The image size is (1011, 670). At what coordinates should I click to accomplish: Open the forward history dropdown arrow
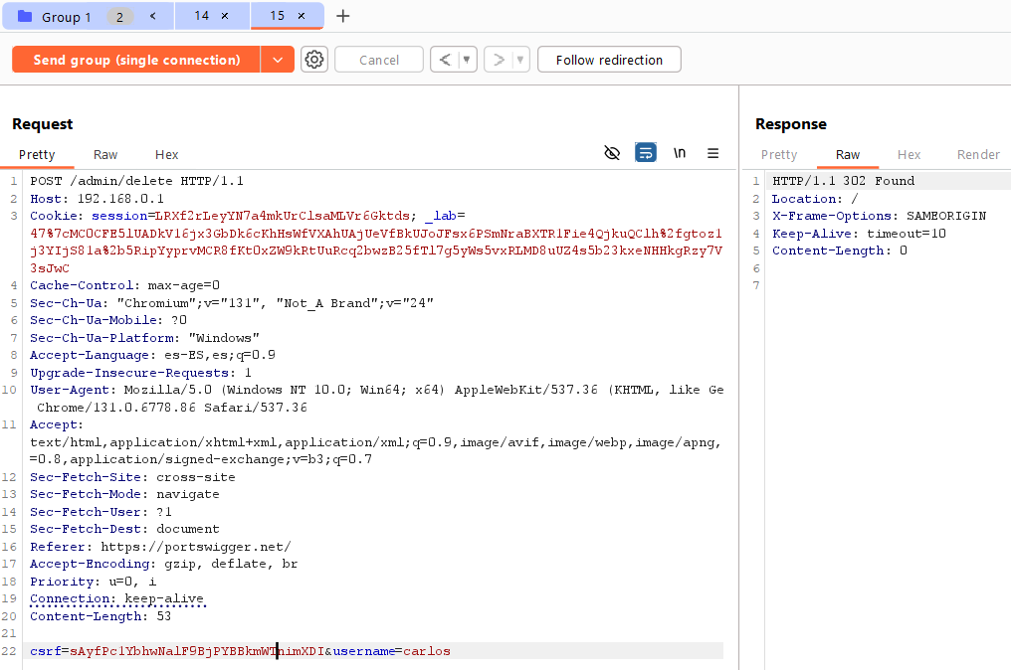click(520, 60)
